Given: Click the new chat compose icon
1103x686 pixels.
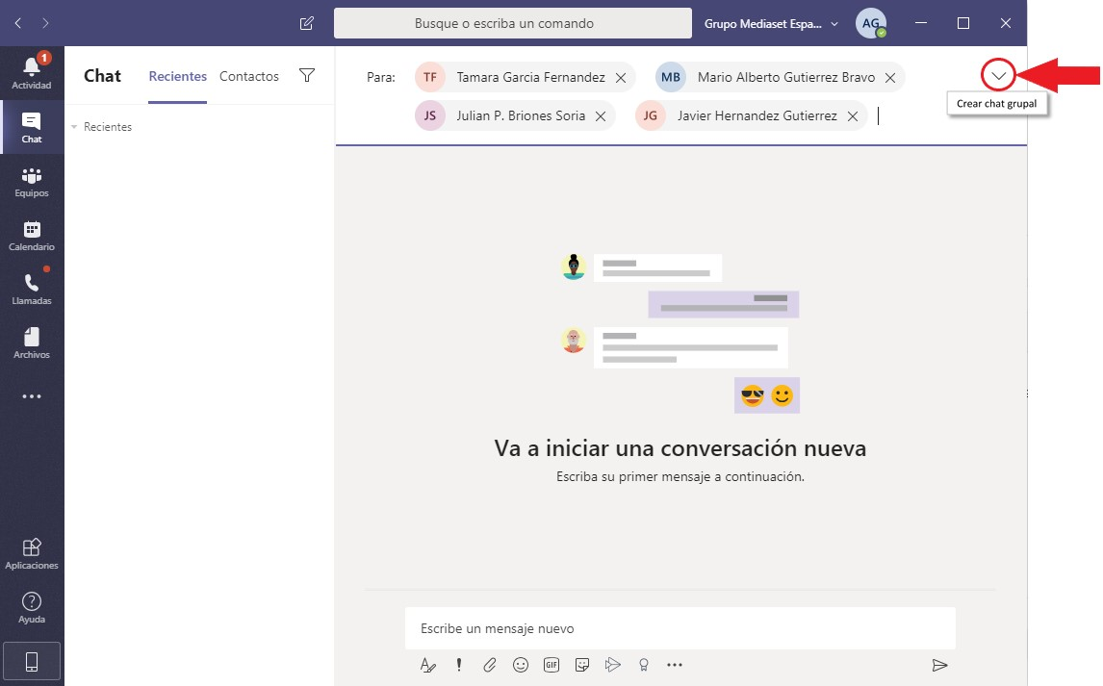Looking at the screenshot, I should [x=307, y=23].
